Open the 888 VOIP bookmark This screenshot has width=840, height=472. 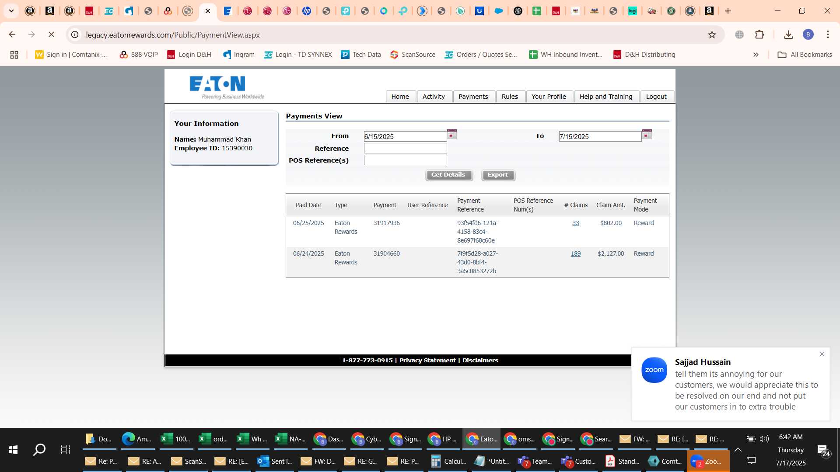pyautogui.click(x=139, y=55)
